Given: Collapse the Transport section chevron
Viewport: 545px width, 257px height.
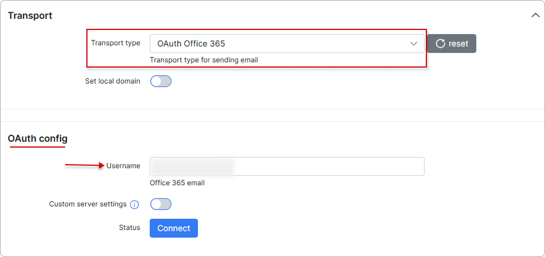Looking at the screenshot, I should (x=535, y=16).
